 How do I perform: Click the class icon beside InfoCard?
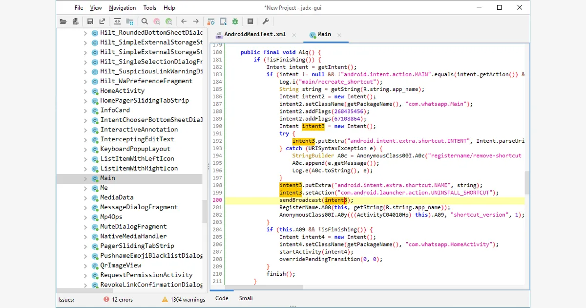(95, 110)
